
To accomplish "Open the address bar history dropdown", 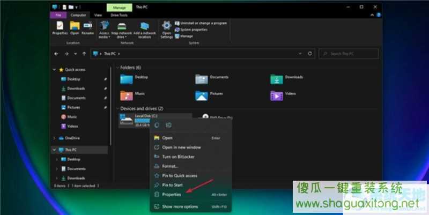I will point(300,54).
